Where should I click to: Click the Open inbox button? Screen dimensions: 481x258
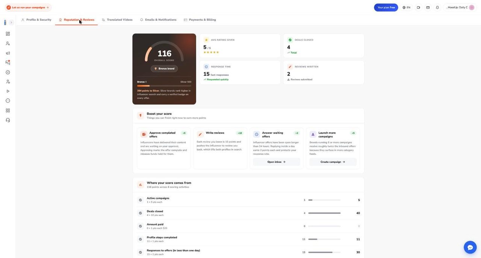point(277,162)
